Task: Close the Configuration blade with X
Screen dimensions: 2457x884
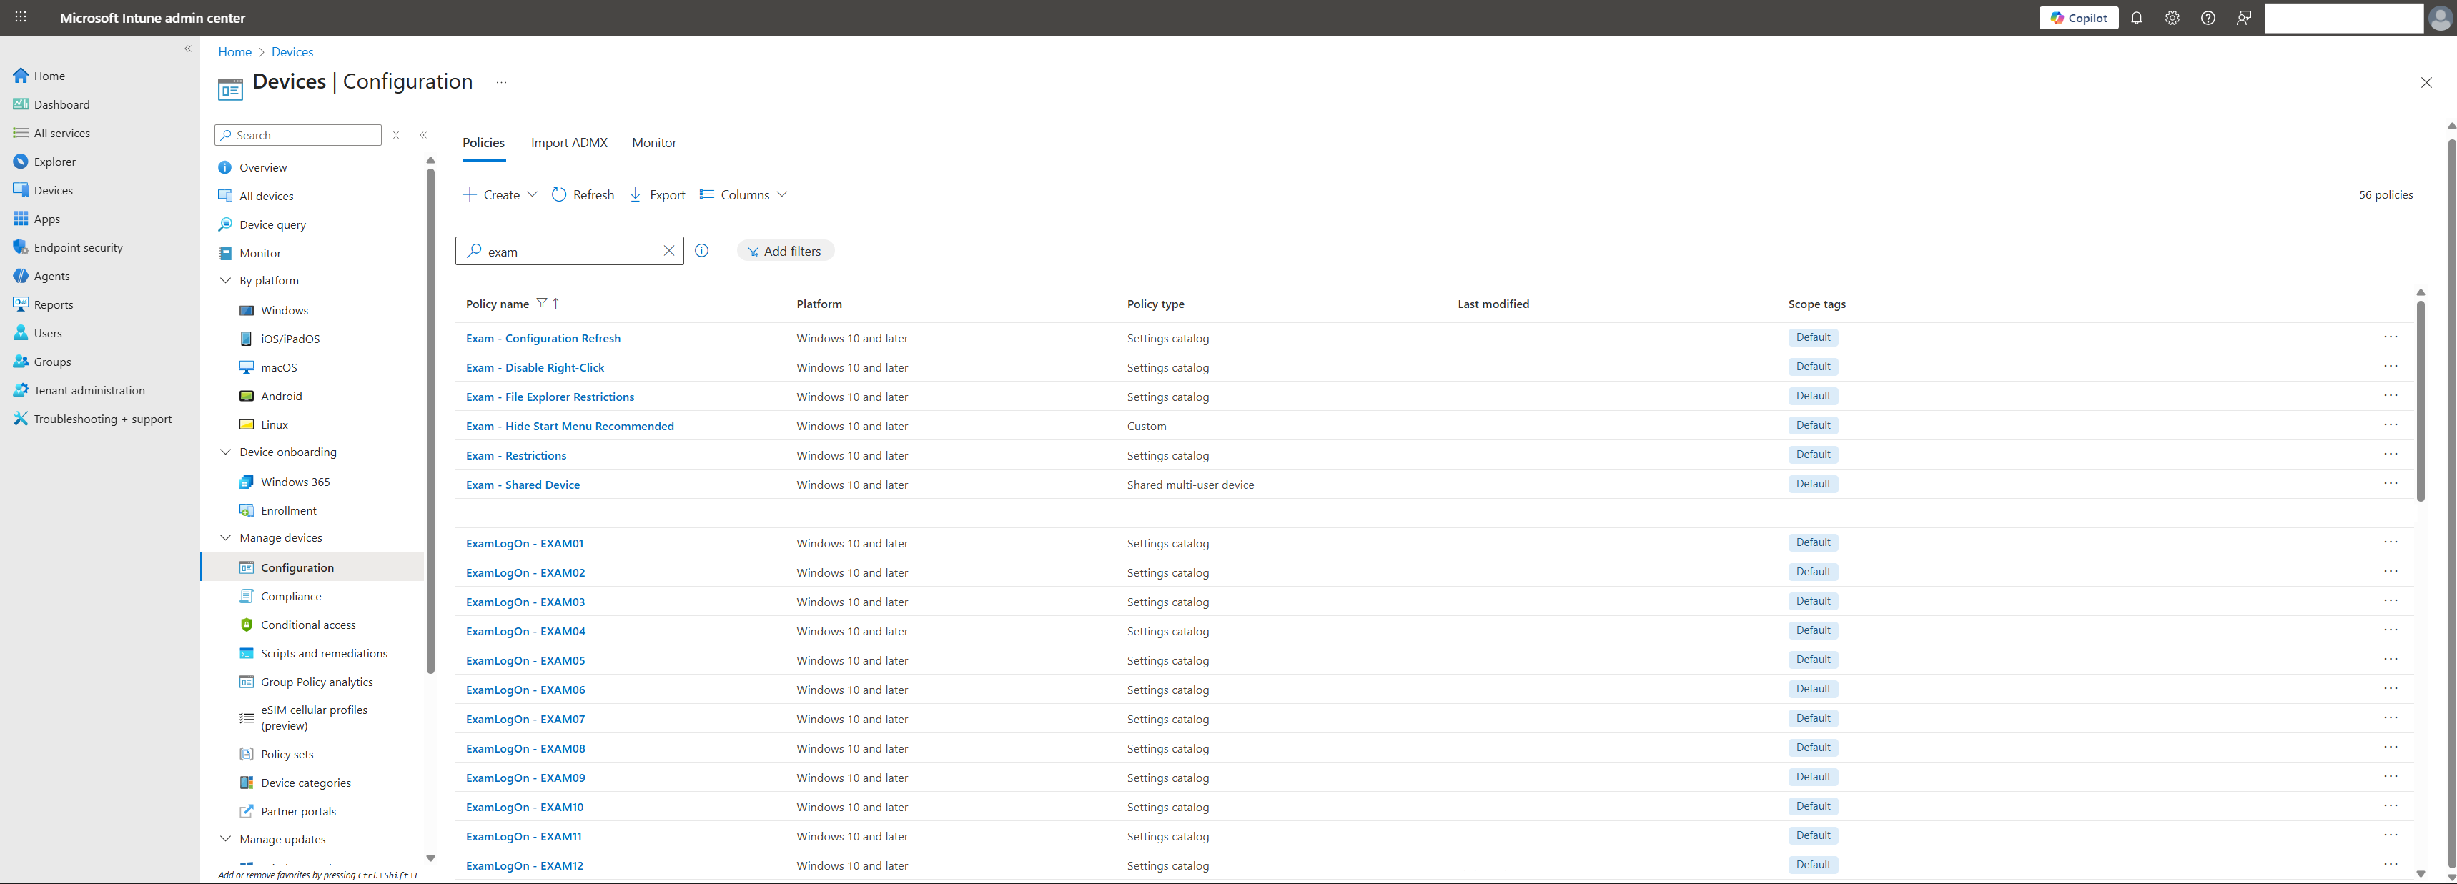Action: (2426, 83)
